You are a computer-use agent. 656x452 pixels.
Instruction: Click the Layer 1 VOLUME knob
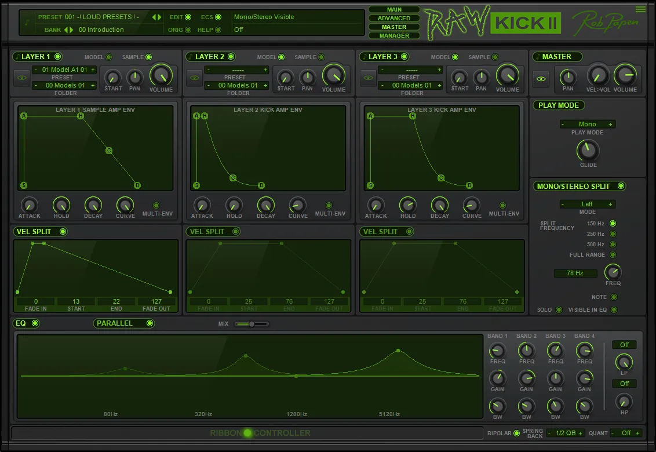161,75
